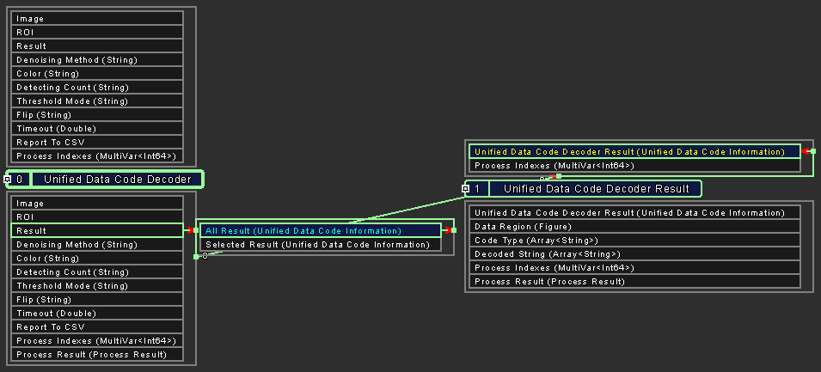Select Denoising Method (String) output of node 0
821x372 pixels.
(97, 244)
